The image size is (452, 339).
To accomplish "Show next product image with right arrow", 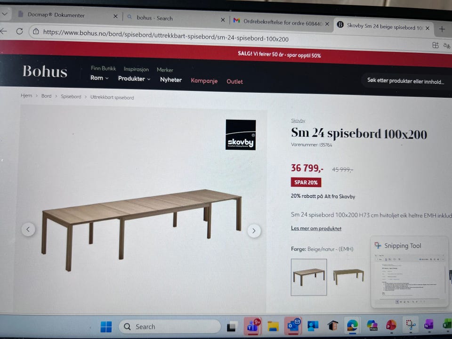I will pos(254,231).
